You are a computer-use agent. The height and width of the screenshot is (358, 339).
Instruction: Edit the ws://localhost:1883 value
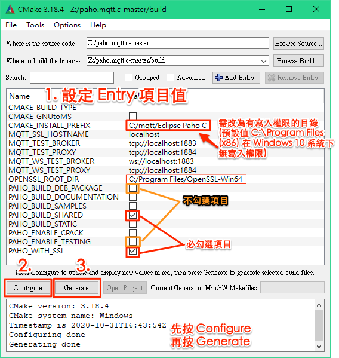coord(161,161)
